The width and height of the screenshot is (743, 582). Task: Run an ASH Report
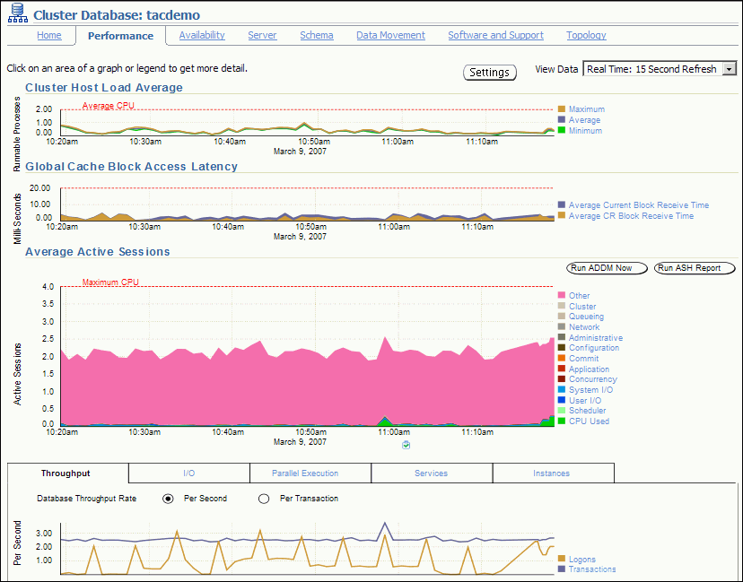pyautogui.click(x=694, y=267)
